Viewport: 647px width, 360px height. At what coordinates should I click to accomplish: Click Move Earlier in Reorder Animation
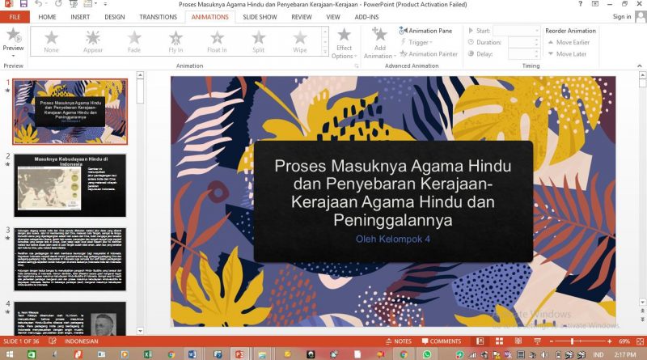pyautogui.click(x=569, y=42)
